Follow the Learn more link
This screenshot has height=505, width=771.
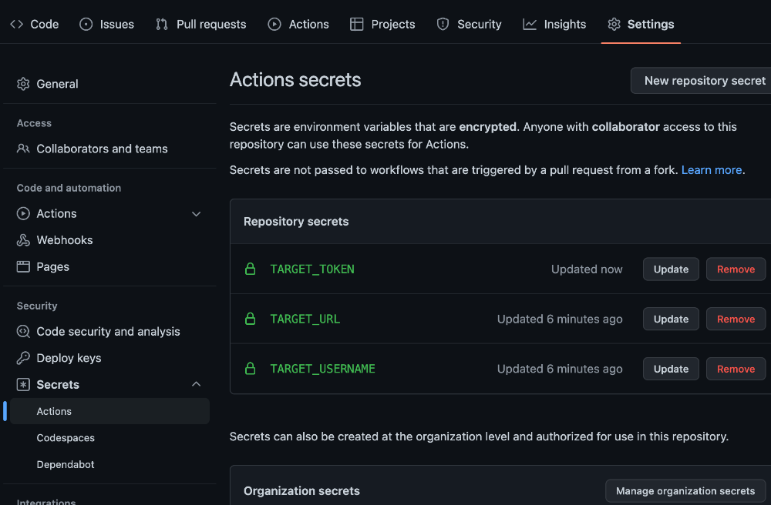coord(711,170)
